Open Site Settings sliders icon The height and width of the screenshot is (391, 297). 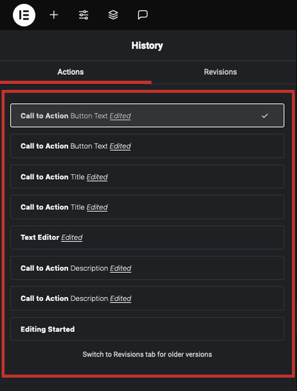[x=83, y=15]
